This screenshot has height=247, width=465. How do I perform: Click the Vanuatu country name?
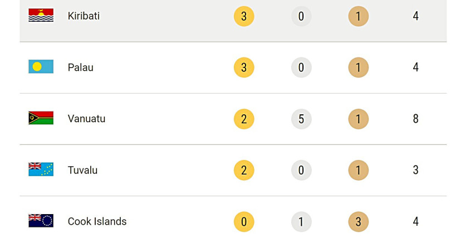pos(86,119)
